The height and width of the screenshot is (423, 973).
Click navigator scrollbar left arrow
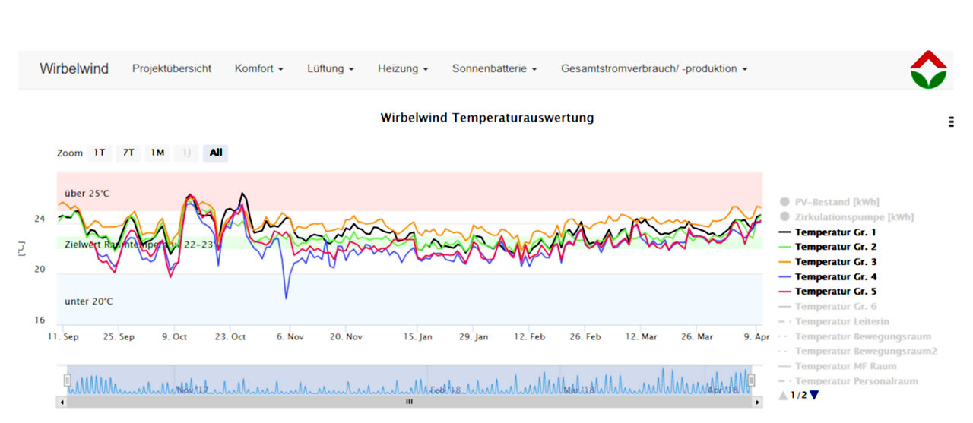tap(61, 402)
